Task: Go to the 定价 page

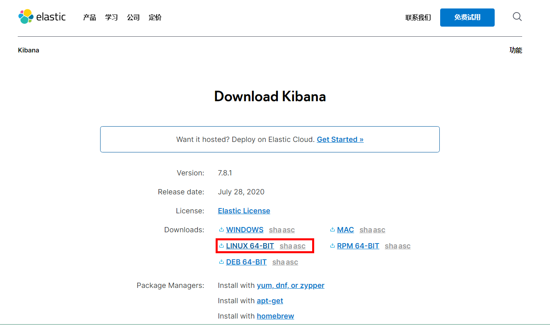Action: pyautogui.click(x=155, y=17)
